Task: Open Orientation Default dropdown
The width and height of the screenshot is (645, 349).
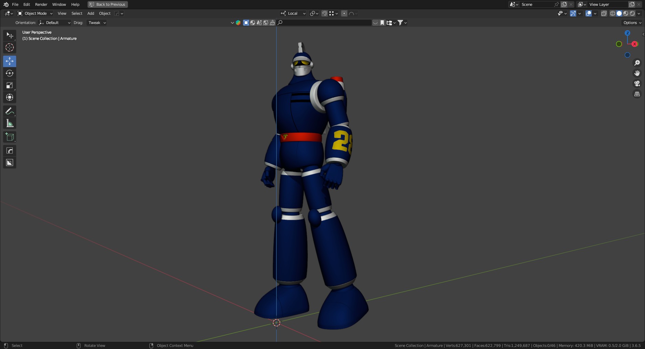Action: click(x=55, y=23)
